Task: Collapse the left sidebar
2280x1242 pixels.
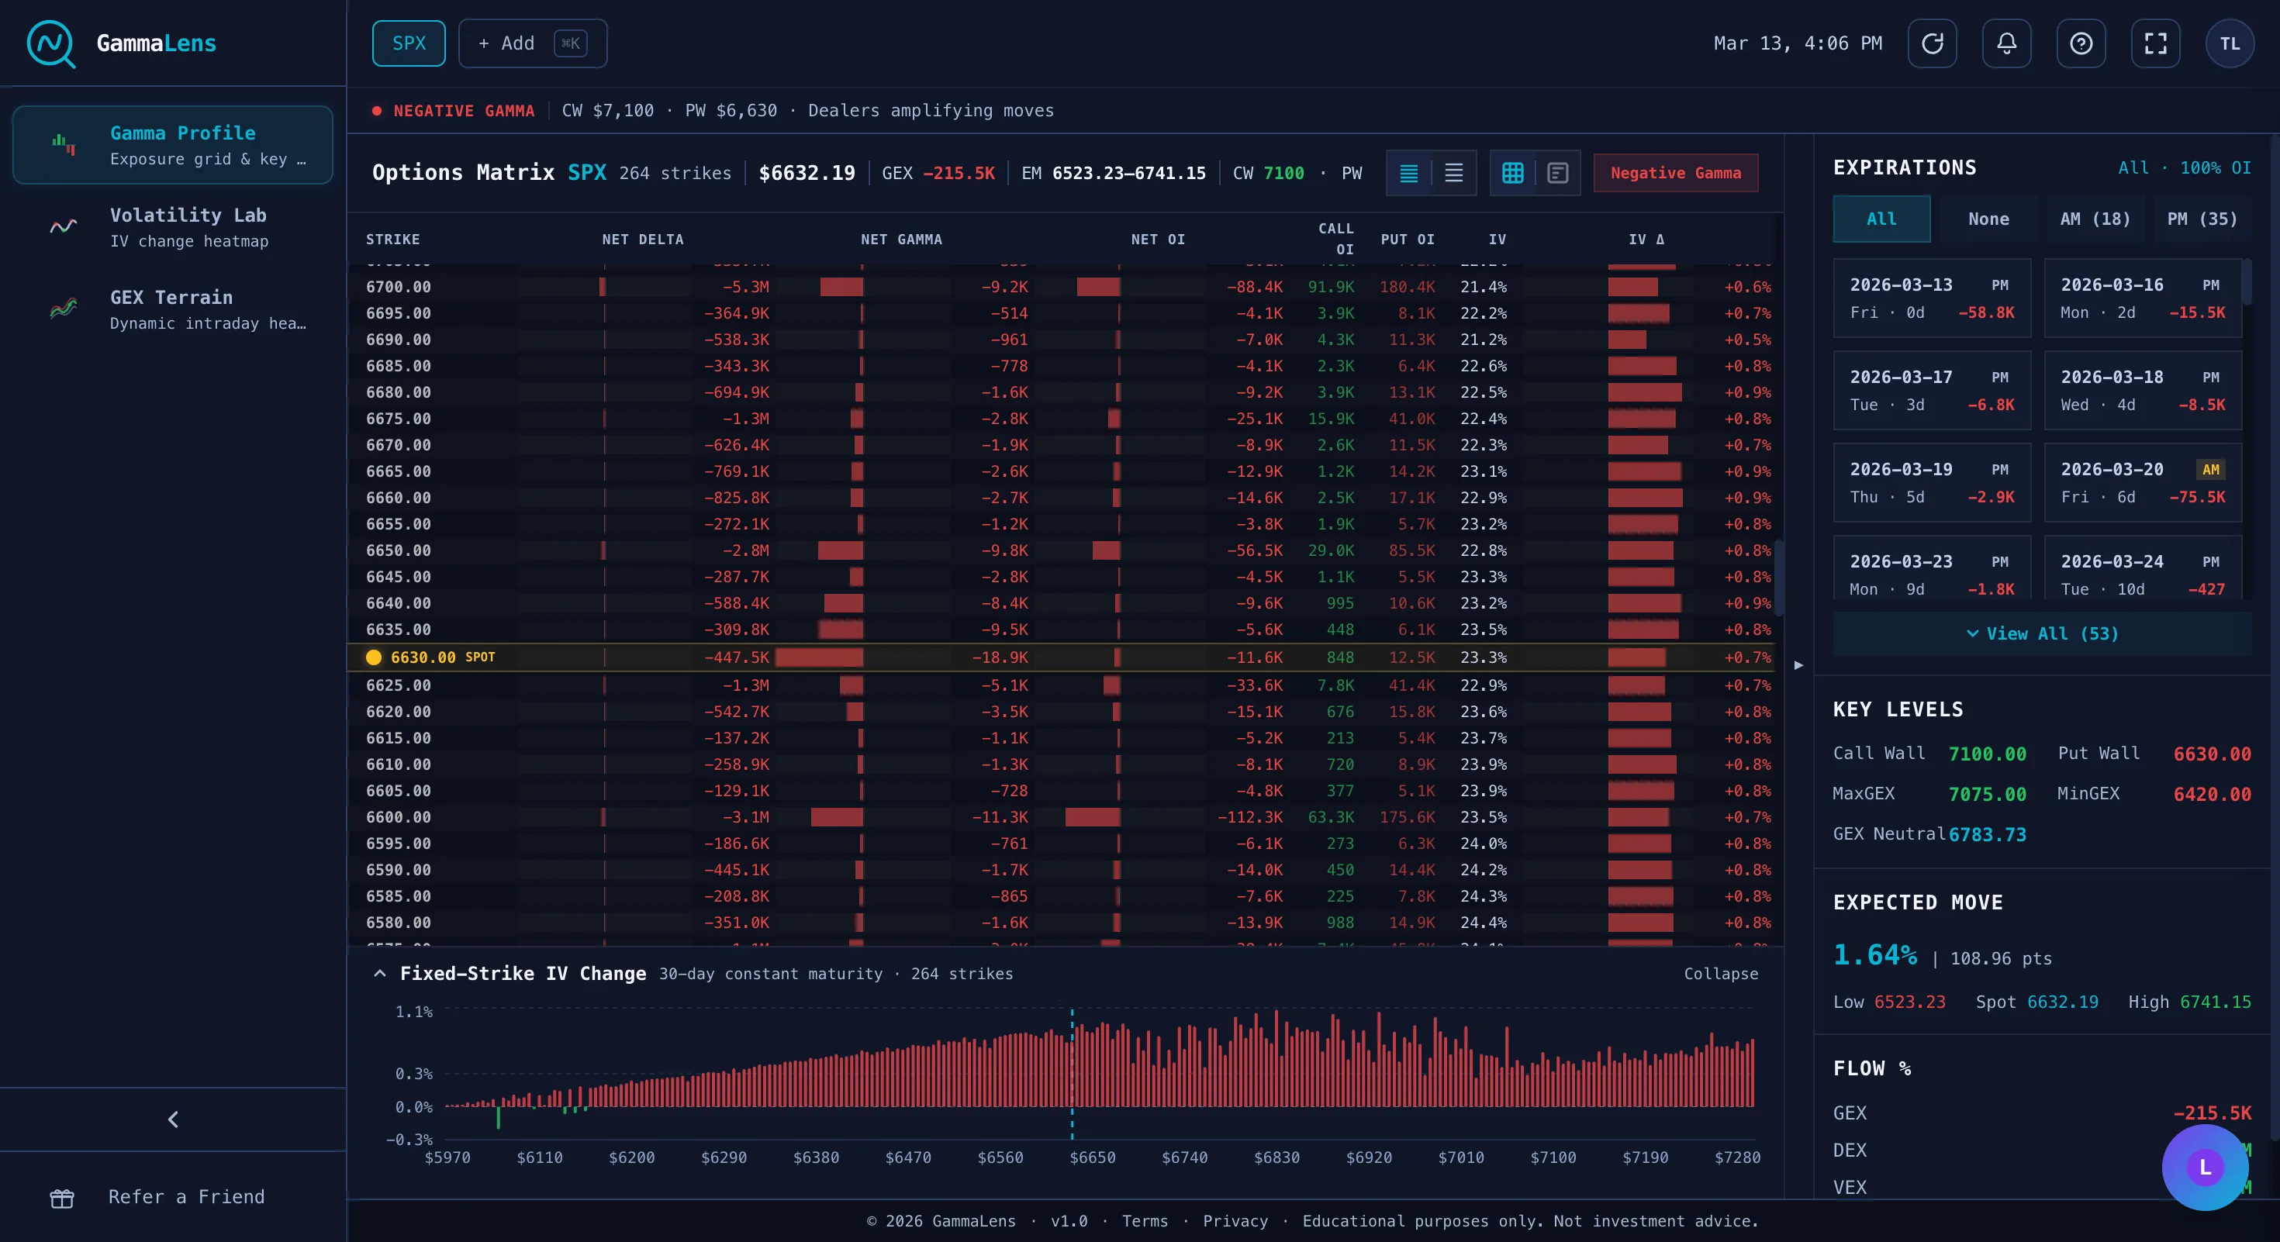Action: tap(174, 1119)
